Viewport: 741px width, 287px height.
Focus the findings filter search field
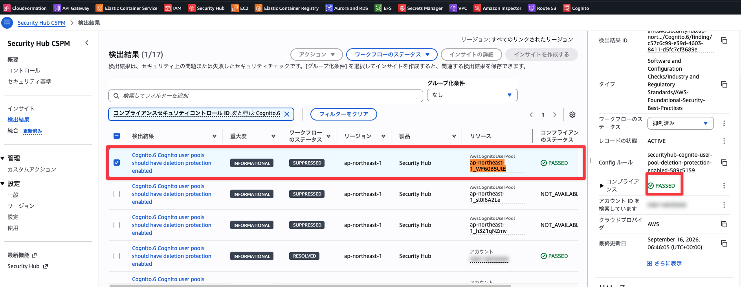[x=266, y=95]
